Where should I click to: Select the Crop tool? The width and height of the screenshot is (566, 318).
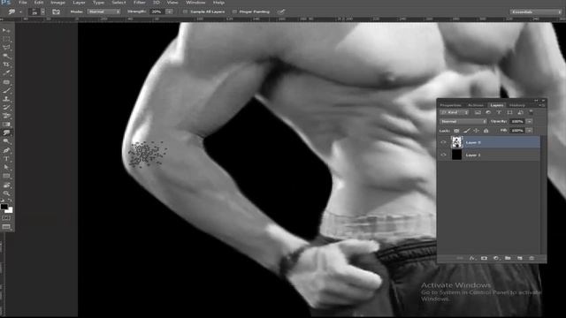[x=6, y=64]
